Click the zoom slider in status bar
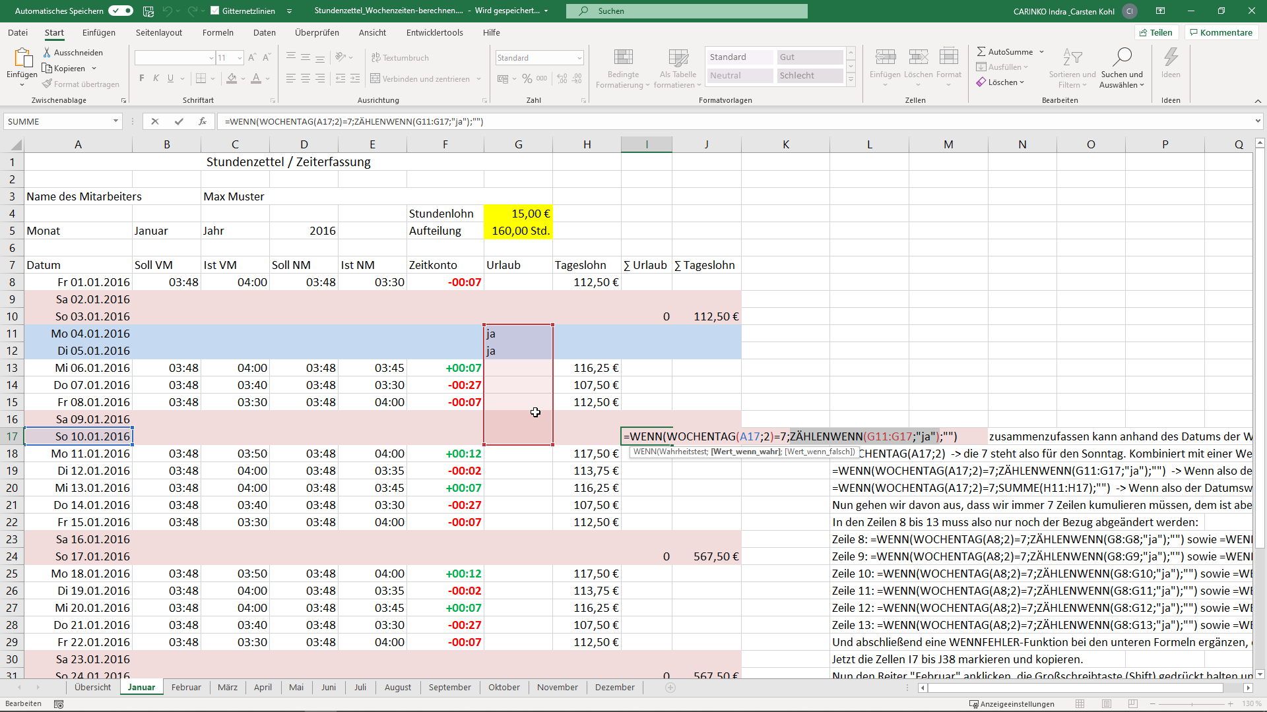1267x712 pixels. pyautogui.click(x=1192, y=704)
